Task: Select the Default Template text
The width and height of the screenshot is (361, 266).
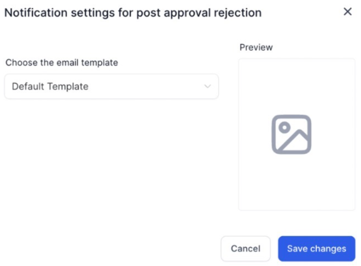Action: click(x=50, y=87)
